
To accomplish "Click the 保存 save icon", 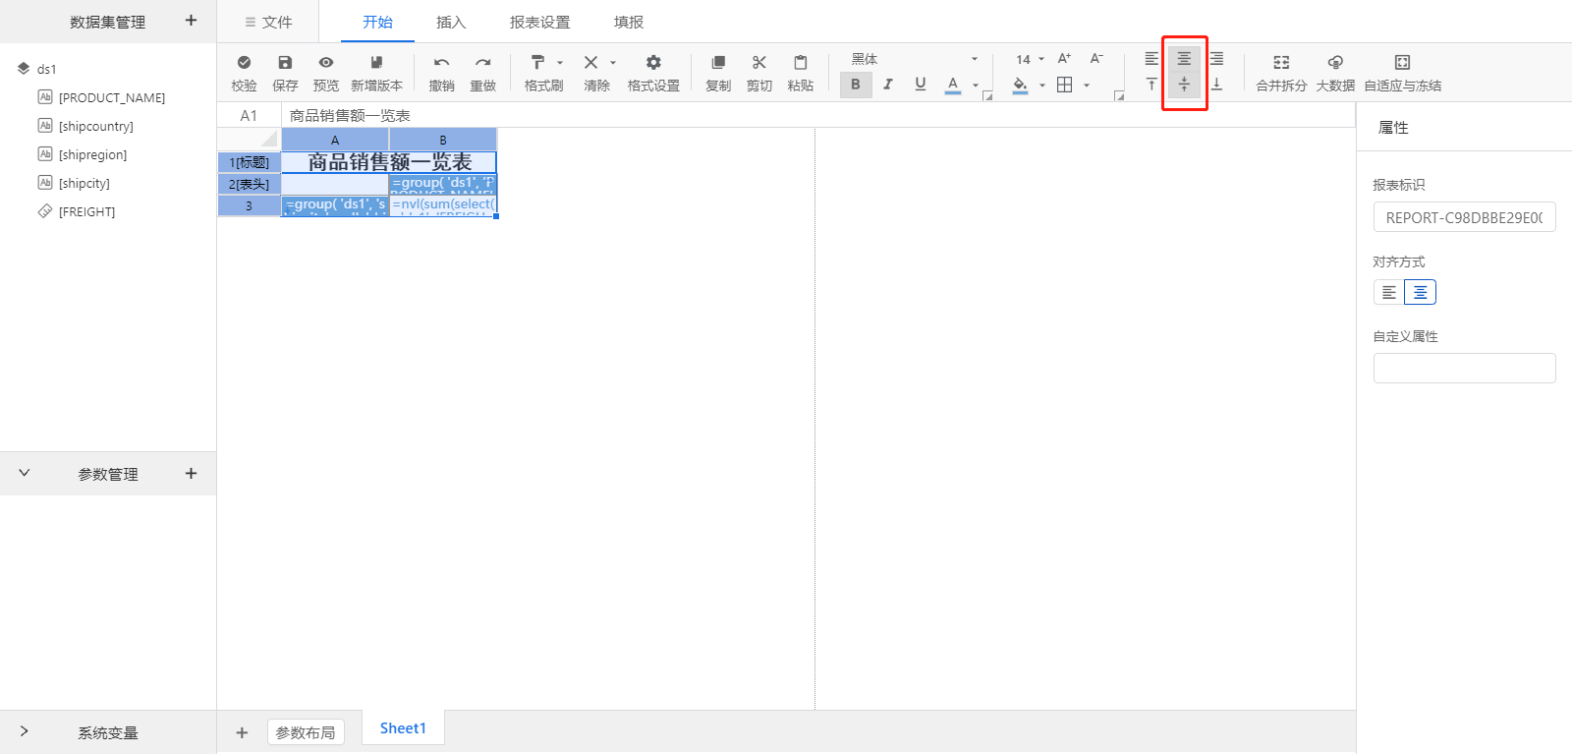I will click(285, 63).
